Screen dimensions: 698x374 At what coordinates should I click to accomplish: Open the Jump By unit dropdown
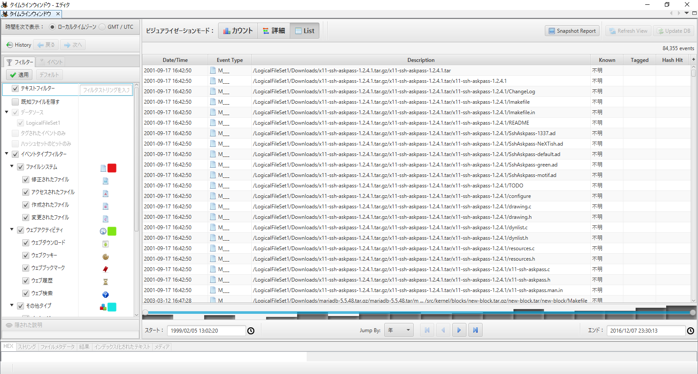(x=399, y=330)
